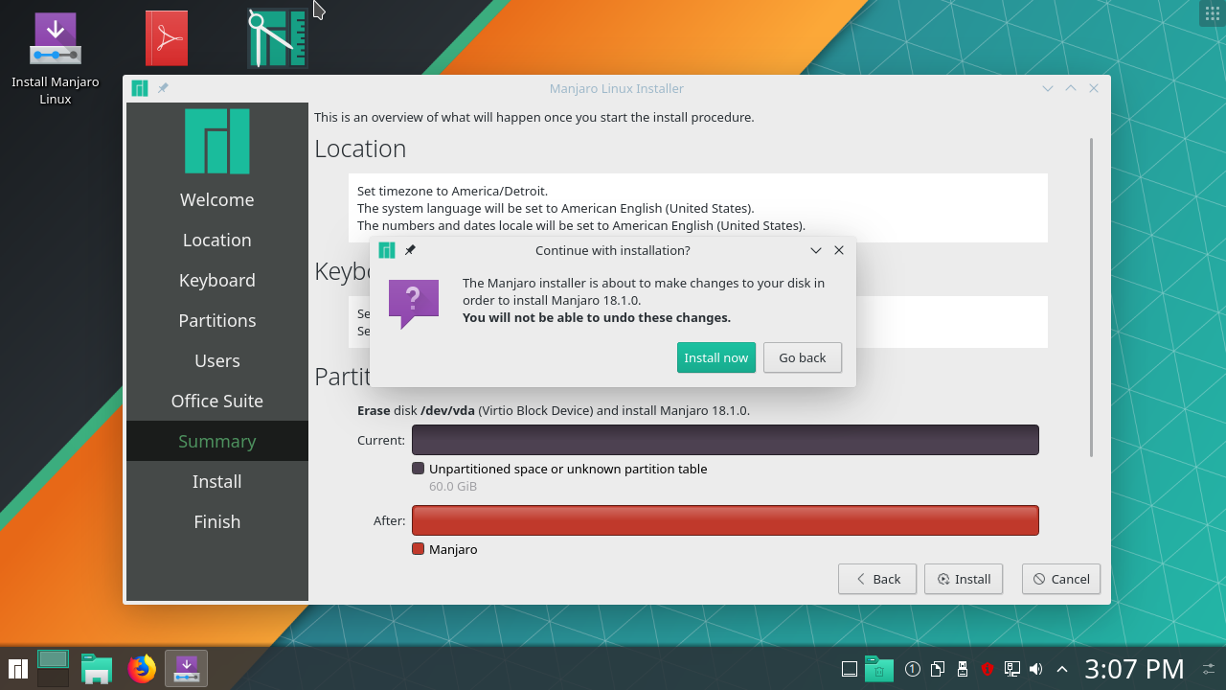Open the Manjaro application launcher menu
1226x690 pixels.
(19, 669)
